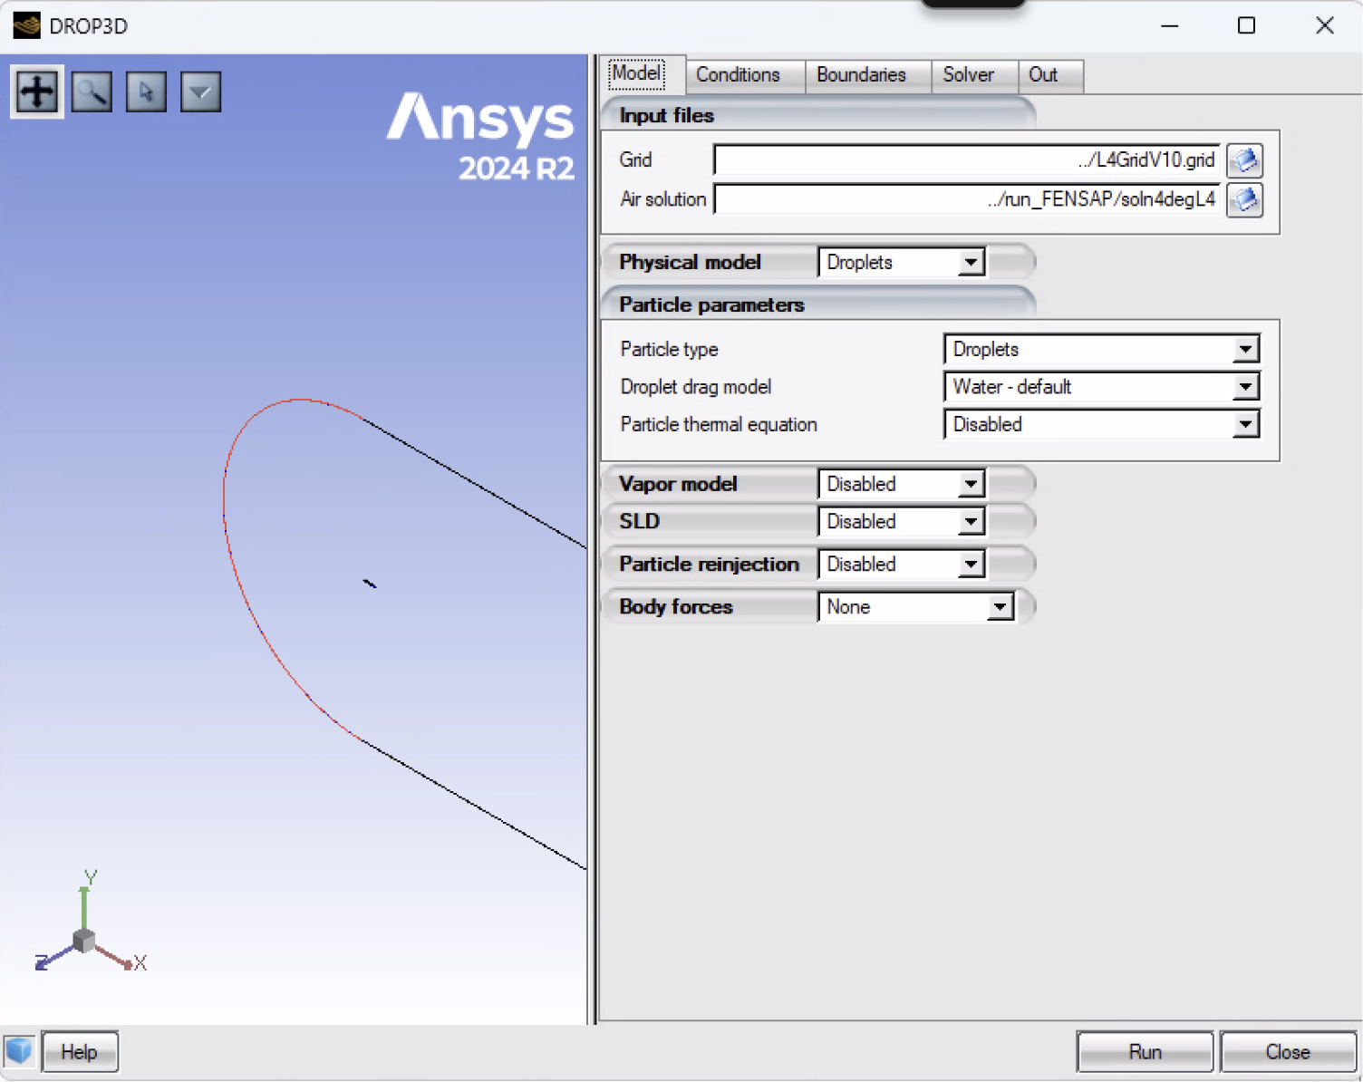Open the Physical model dropdown
This screenshot has height=1082, width=1363.
[971, 262]
